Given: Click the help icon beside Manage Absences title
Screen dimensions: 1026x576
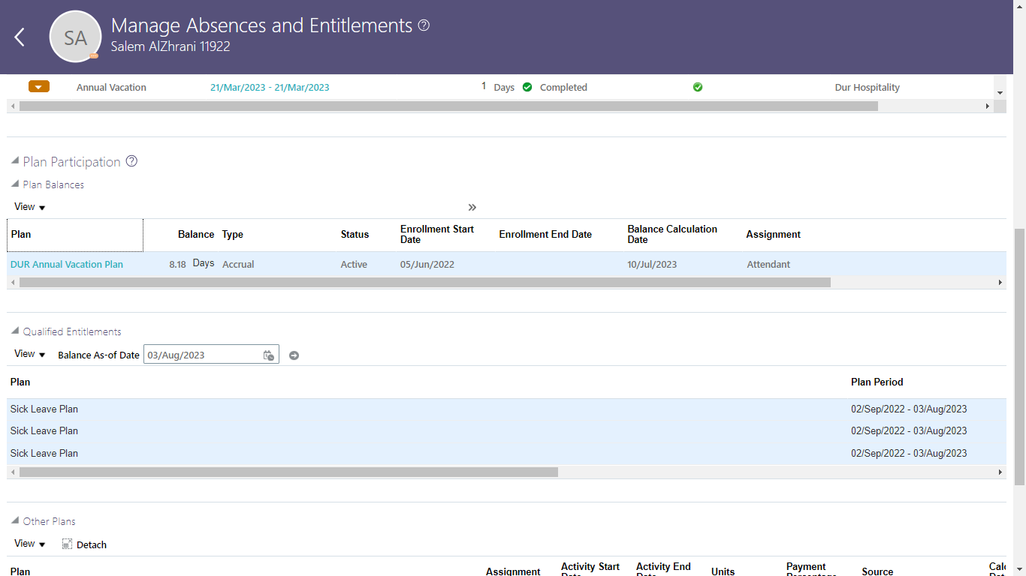Looking at the screenshot, I should coord(422,25).
